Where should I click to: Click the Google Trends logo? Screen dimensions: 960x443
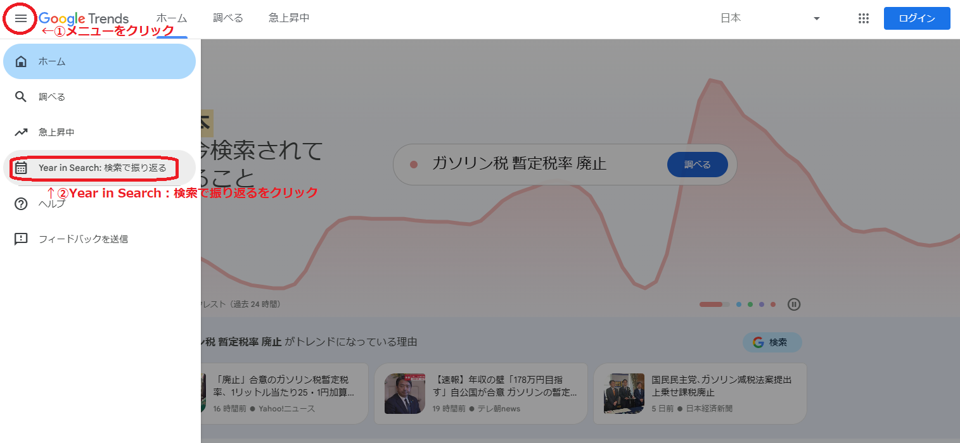[x=83, y=18]
